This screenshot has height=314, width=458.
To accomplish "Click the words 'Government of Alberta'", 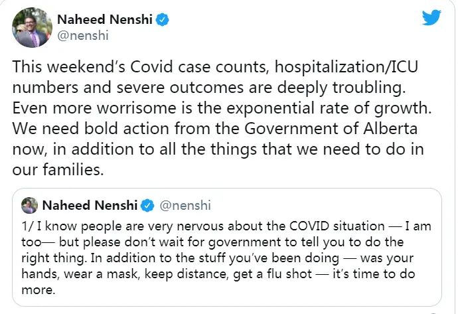I will 331,129.
